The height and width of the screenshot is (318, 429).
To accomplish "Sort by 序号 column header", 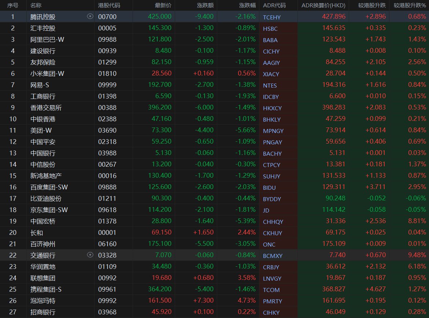I will tap(12, 5).
